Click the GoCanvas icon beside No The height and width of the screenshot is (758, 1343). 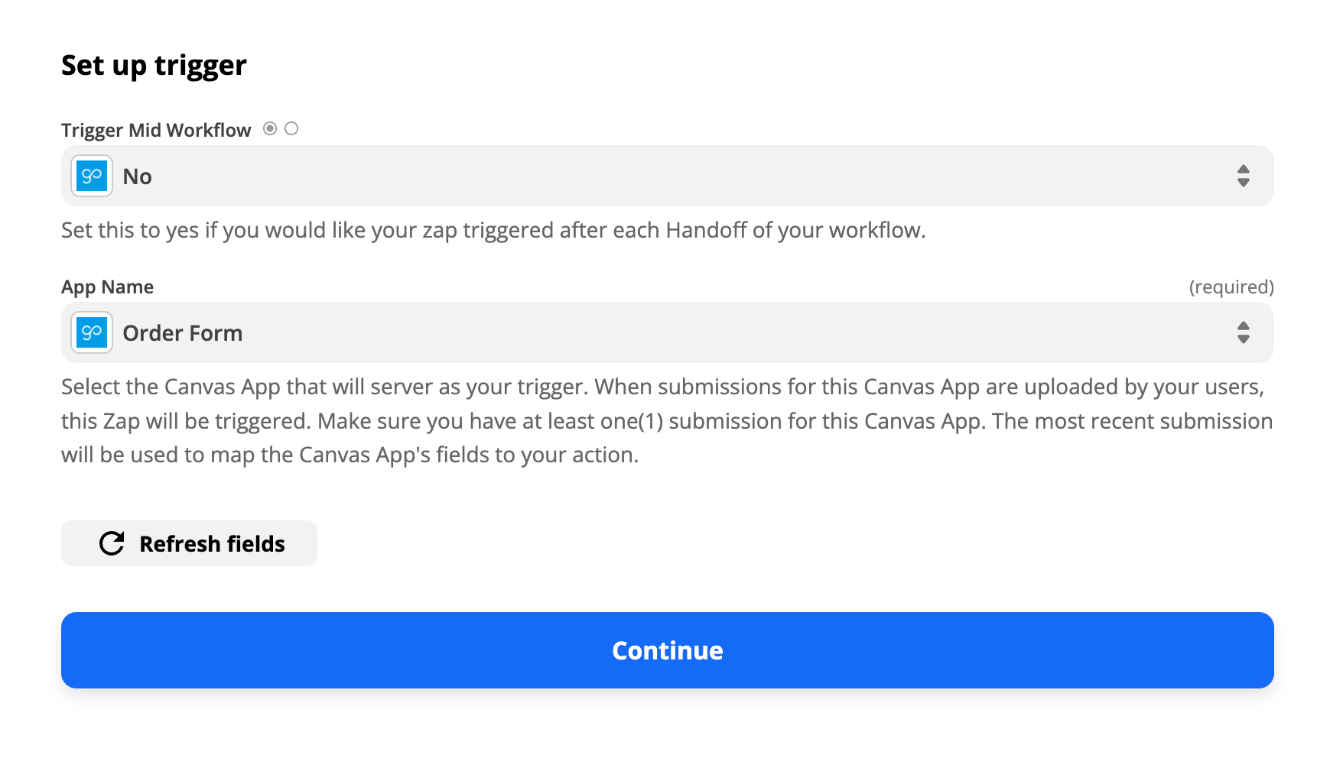(x=92, y=176)
